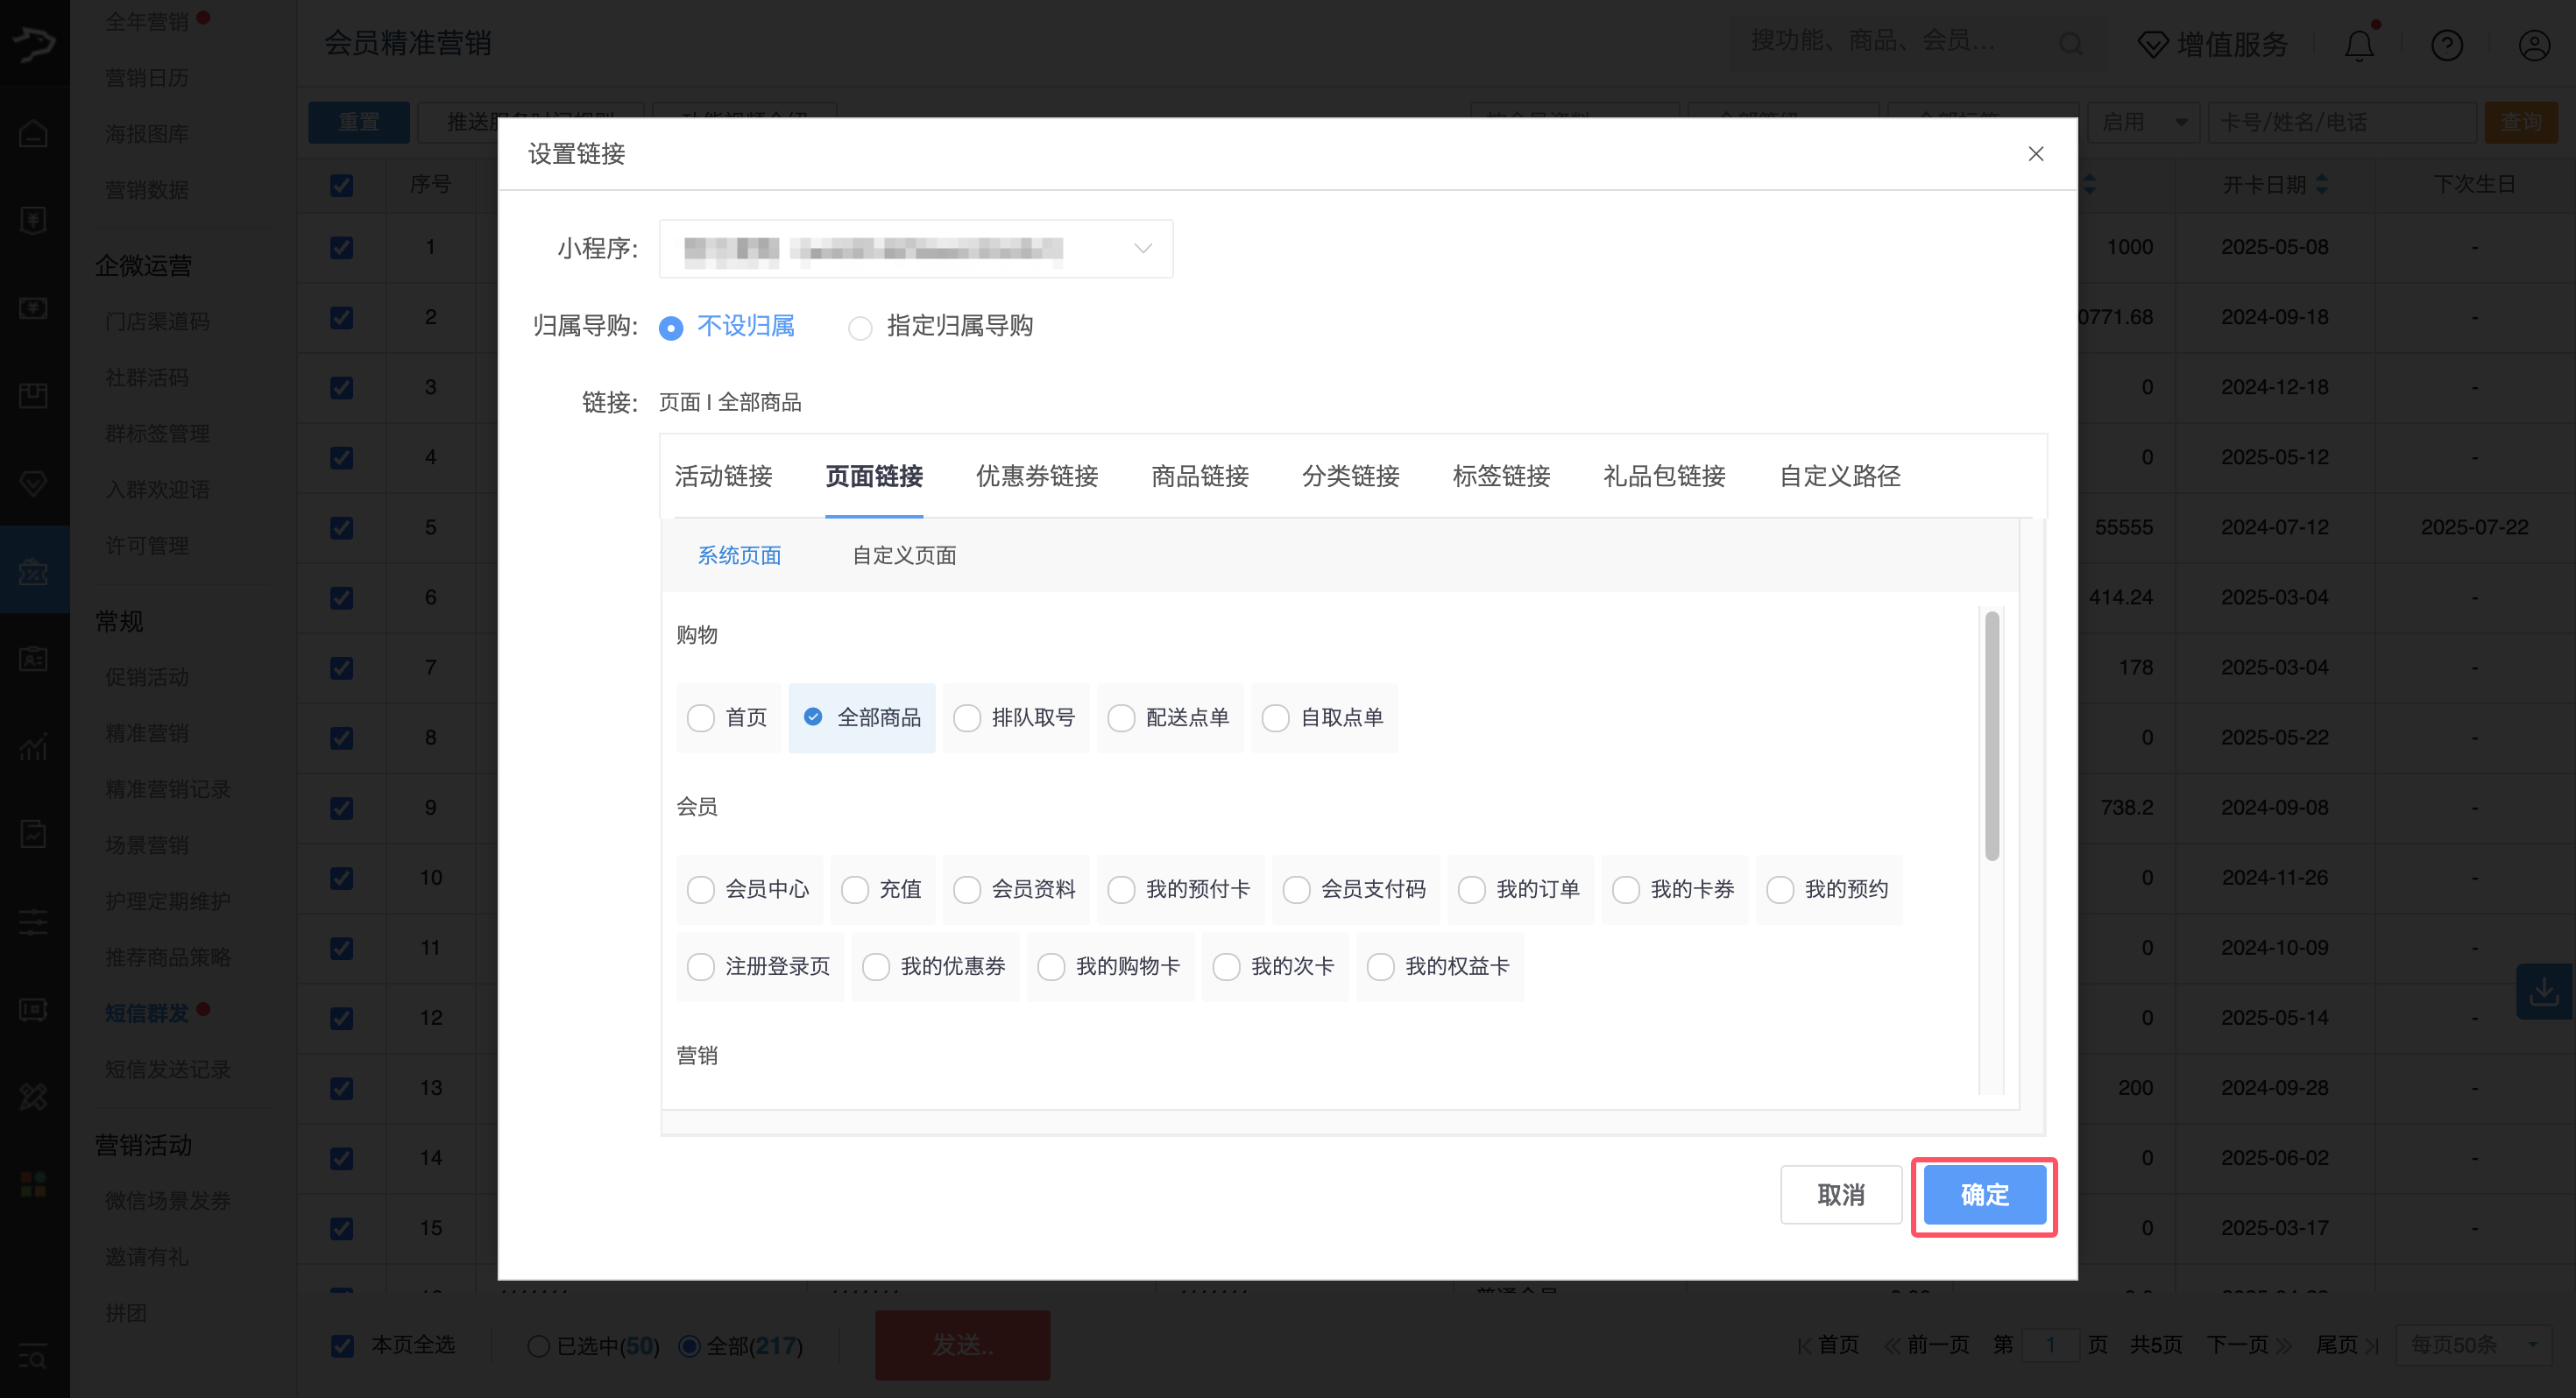
Task: Open 精准营销记录 in the sidebar
Action: click(x=168, y=790)
